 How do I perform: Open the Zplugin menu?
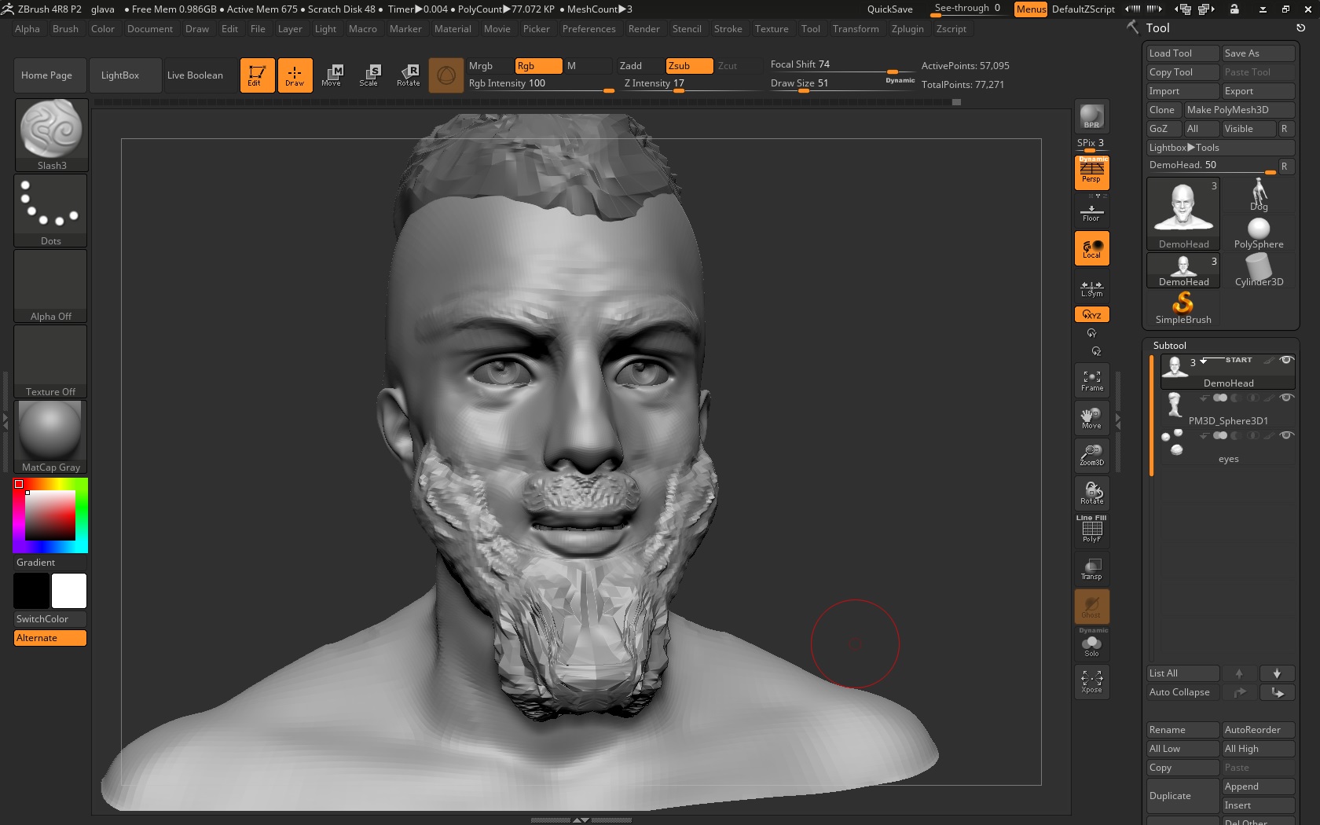pyautogui.click(x=907, y=29)
